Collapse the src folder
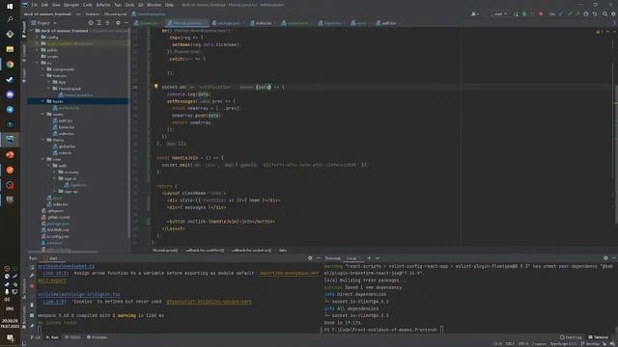This screenshot has width=618, height=347. [x=38, y=63]
